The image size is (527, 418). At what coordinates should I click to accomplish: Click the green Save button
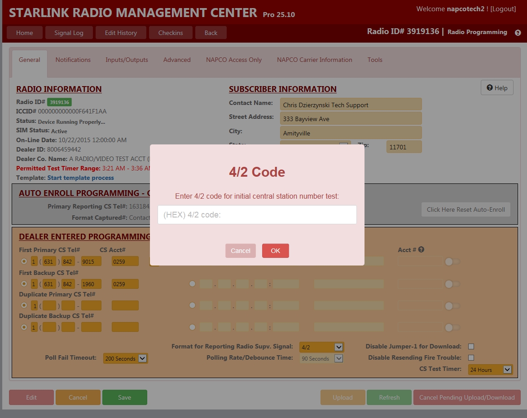(x=125, y=397)
